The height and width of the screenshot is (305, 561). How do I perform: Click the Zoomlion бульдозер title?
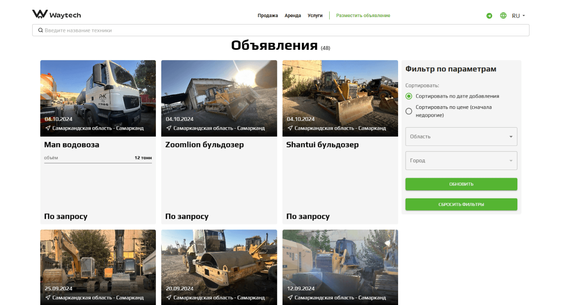pos(205,145)
